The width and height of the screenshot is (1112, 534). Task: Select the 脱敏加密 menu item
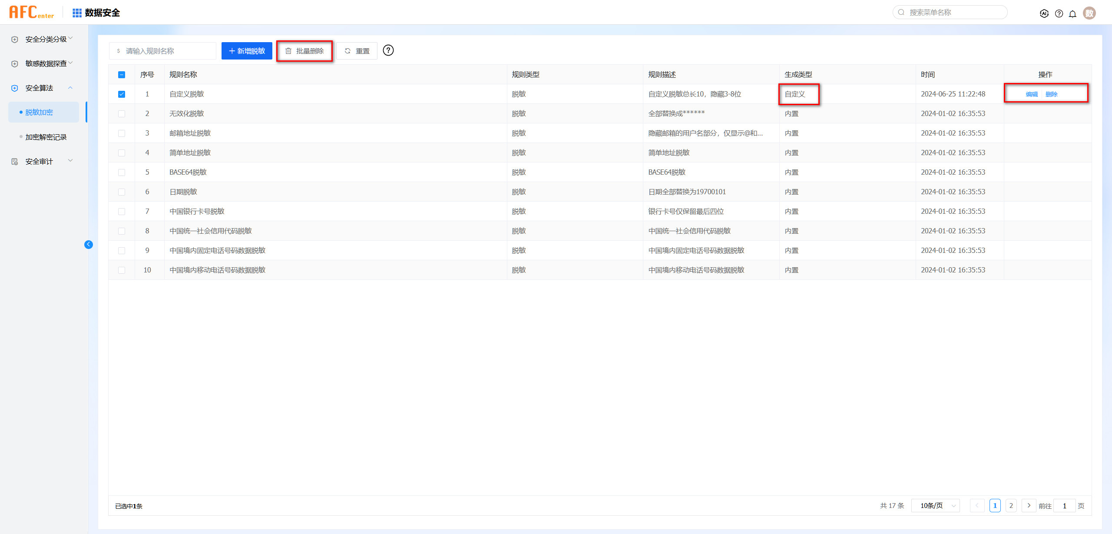coord(39,112)
